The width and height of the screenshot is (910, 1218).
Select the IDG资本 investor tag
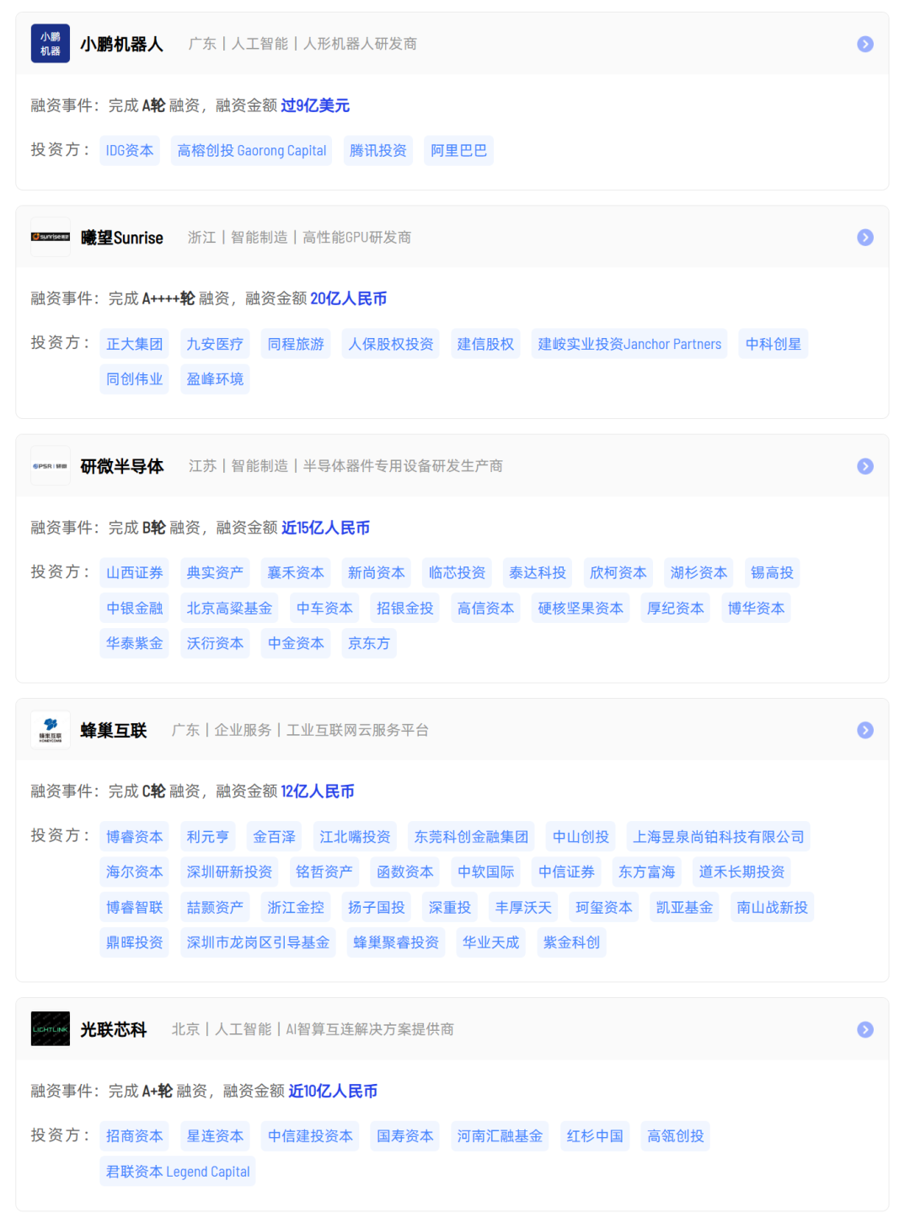pos(130,151)
